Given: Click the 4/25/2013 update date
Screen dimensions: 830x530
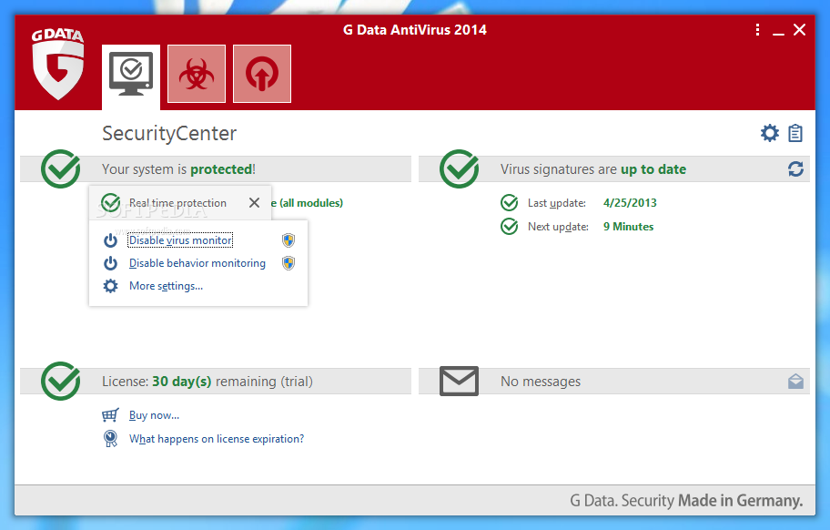Looking at the screenshot, I should pyautogui.click(x=630, y=203).
